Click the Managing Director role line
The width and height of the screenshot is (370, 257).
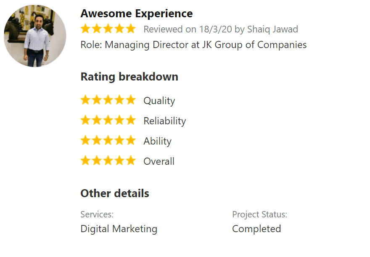click(193, 45)
